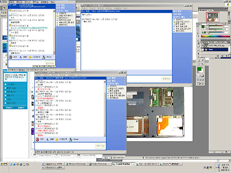Select last radio option in webpage poll
This screenshot has height=173, width=231.
coord(6,103)
